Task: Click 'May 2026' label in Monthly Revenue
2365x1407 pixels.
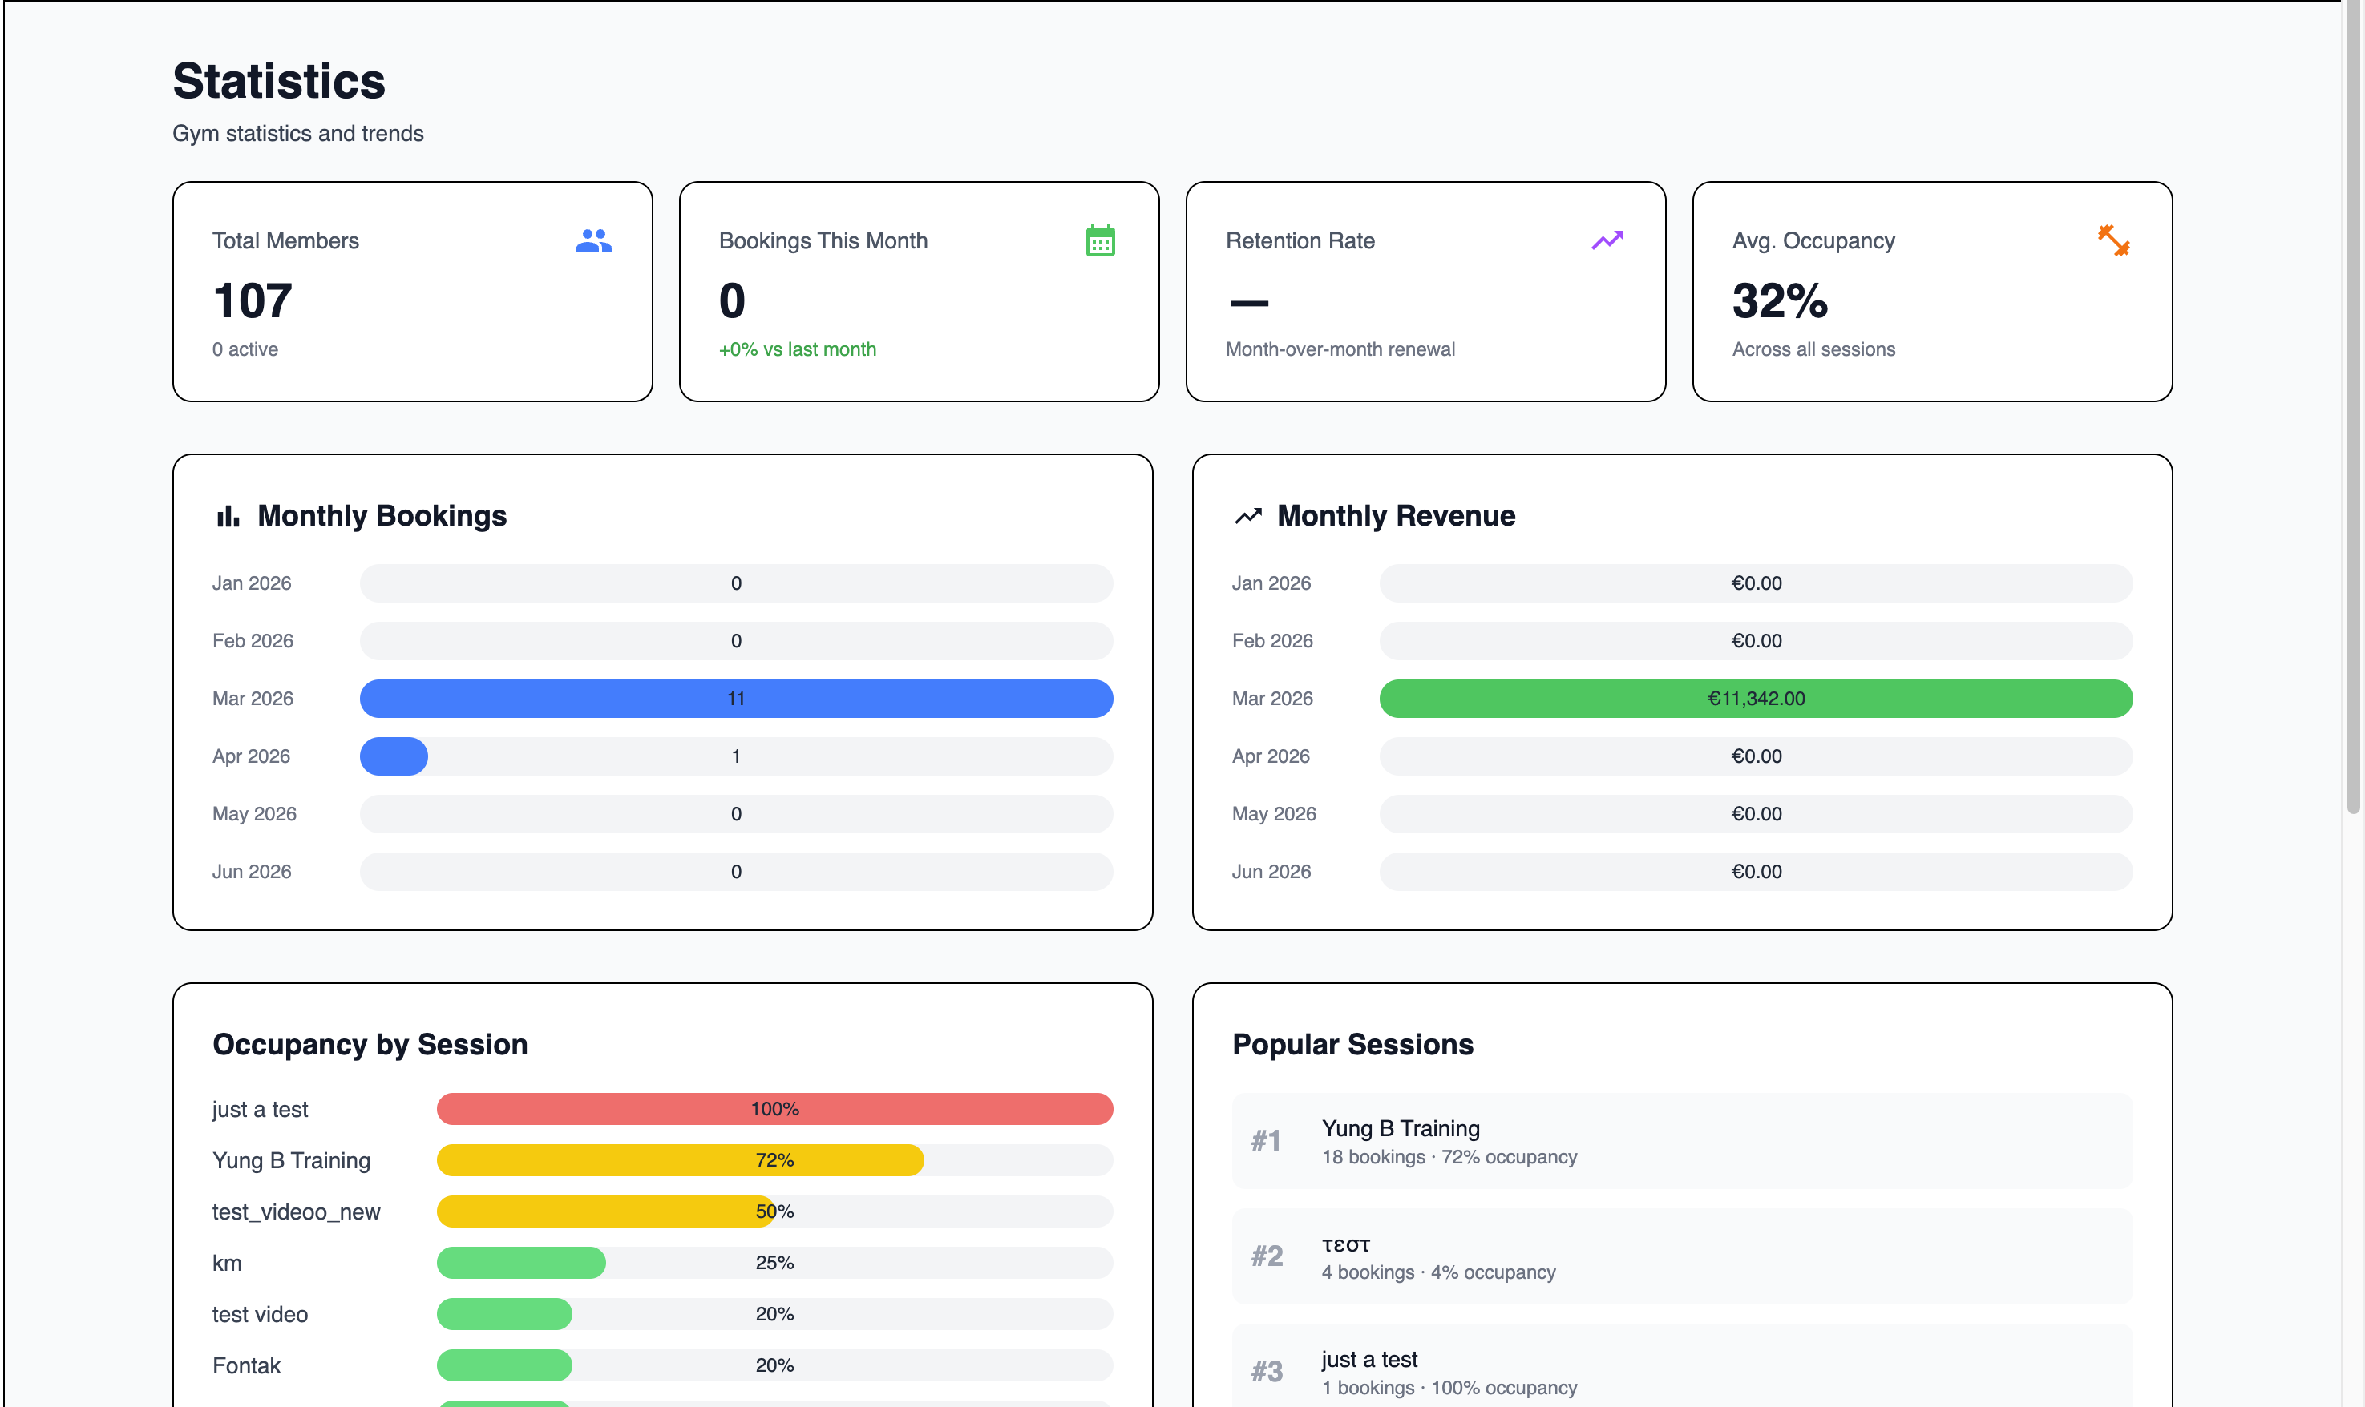Action: 1274,813
